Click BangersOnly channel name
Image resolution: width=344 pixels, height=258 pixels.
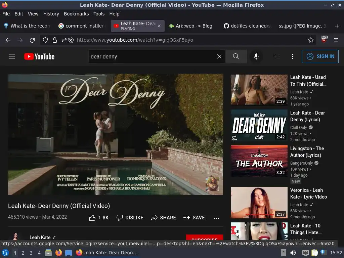pyautogui.click(x=301, y=163)
